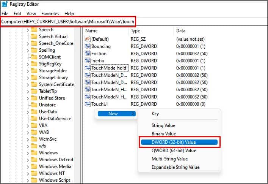Expand the Windows Script tree node
The image size is (268, 184).
28,181
